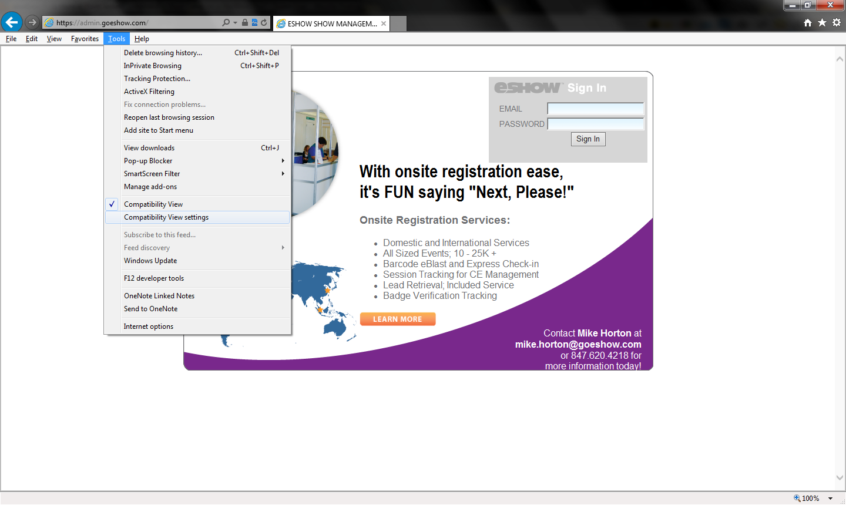Open the gear Tools icon
Viewport: 846px width, 505px height.
point(837,22)
